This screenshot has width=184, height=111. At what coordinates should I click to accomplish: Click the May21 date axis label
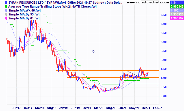click(x=134, y=108)
